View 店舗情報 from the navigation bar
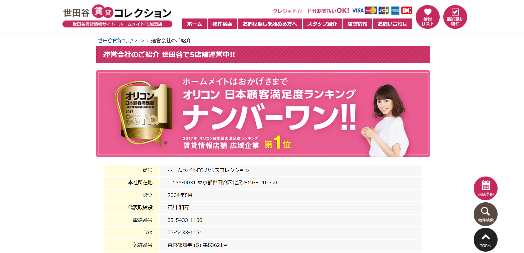This screenshot has width=524, height=253. tap(357, 24)
